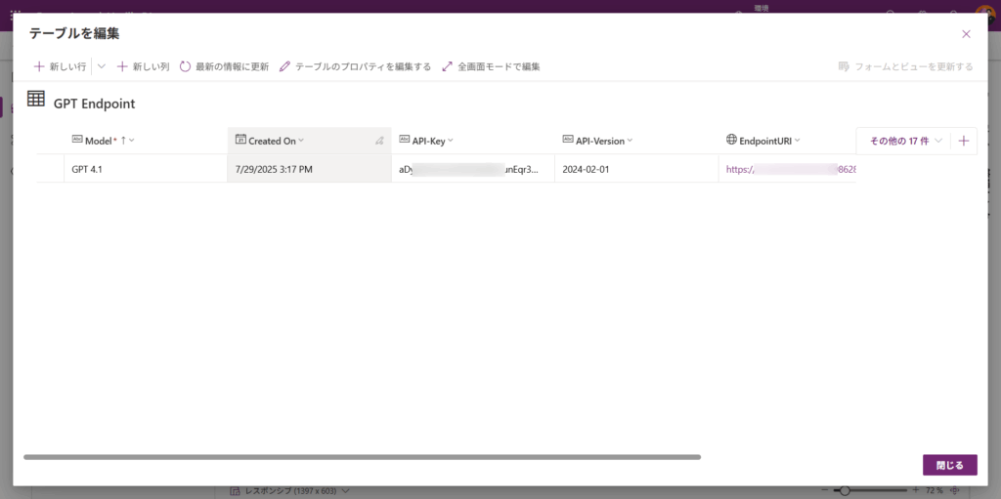Screen dimensions: 1001x499
Task: Add a new column with 新しい列
Action: [143, 66]
